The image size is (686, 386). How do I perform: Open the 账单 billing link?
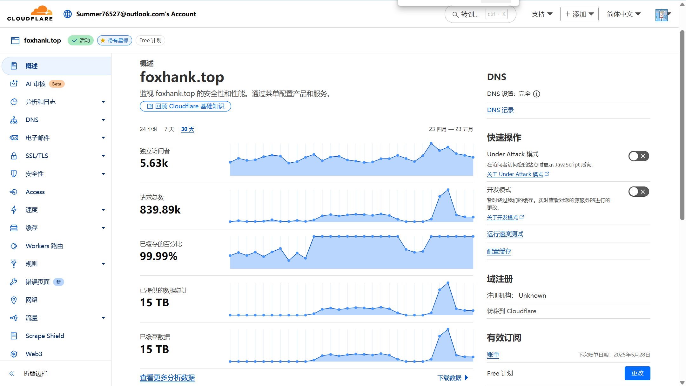493,355
